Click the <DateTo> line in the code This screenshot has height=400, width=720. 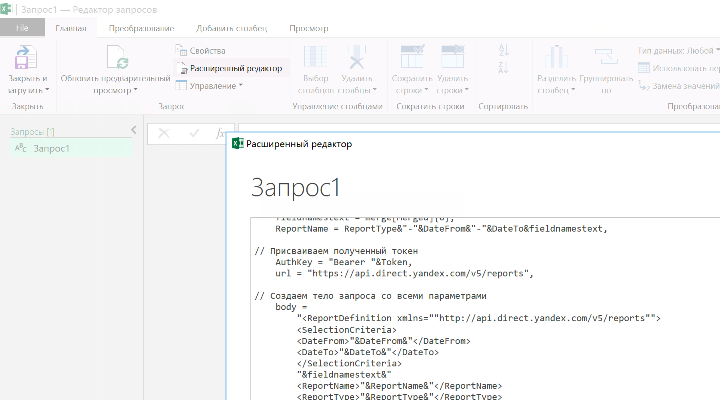[368, 352]
